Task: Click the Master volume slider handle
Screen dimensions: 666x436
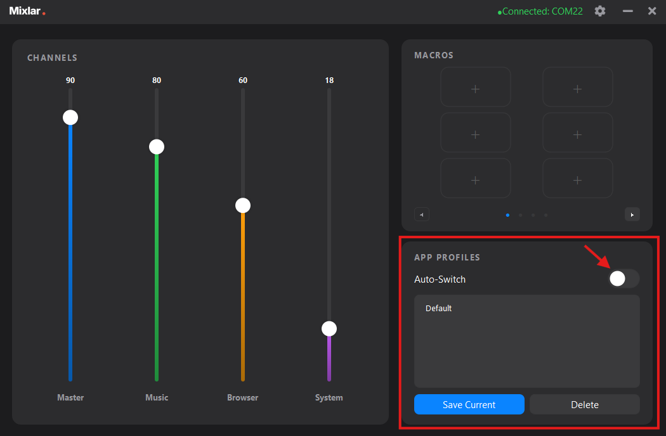Action: tap(70, 117)
